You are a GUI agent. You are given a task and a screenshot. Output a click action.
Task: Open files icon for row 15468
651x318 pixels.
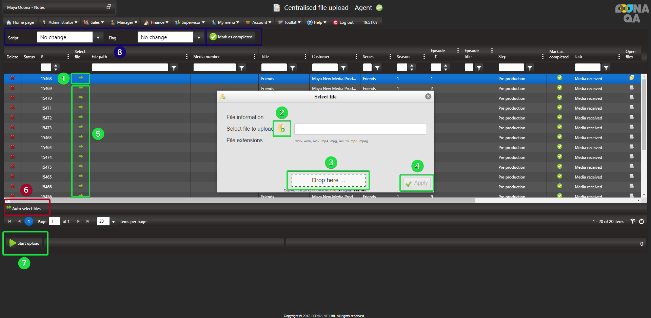tap(631, 78)
